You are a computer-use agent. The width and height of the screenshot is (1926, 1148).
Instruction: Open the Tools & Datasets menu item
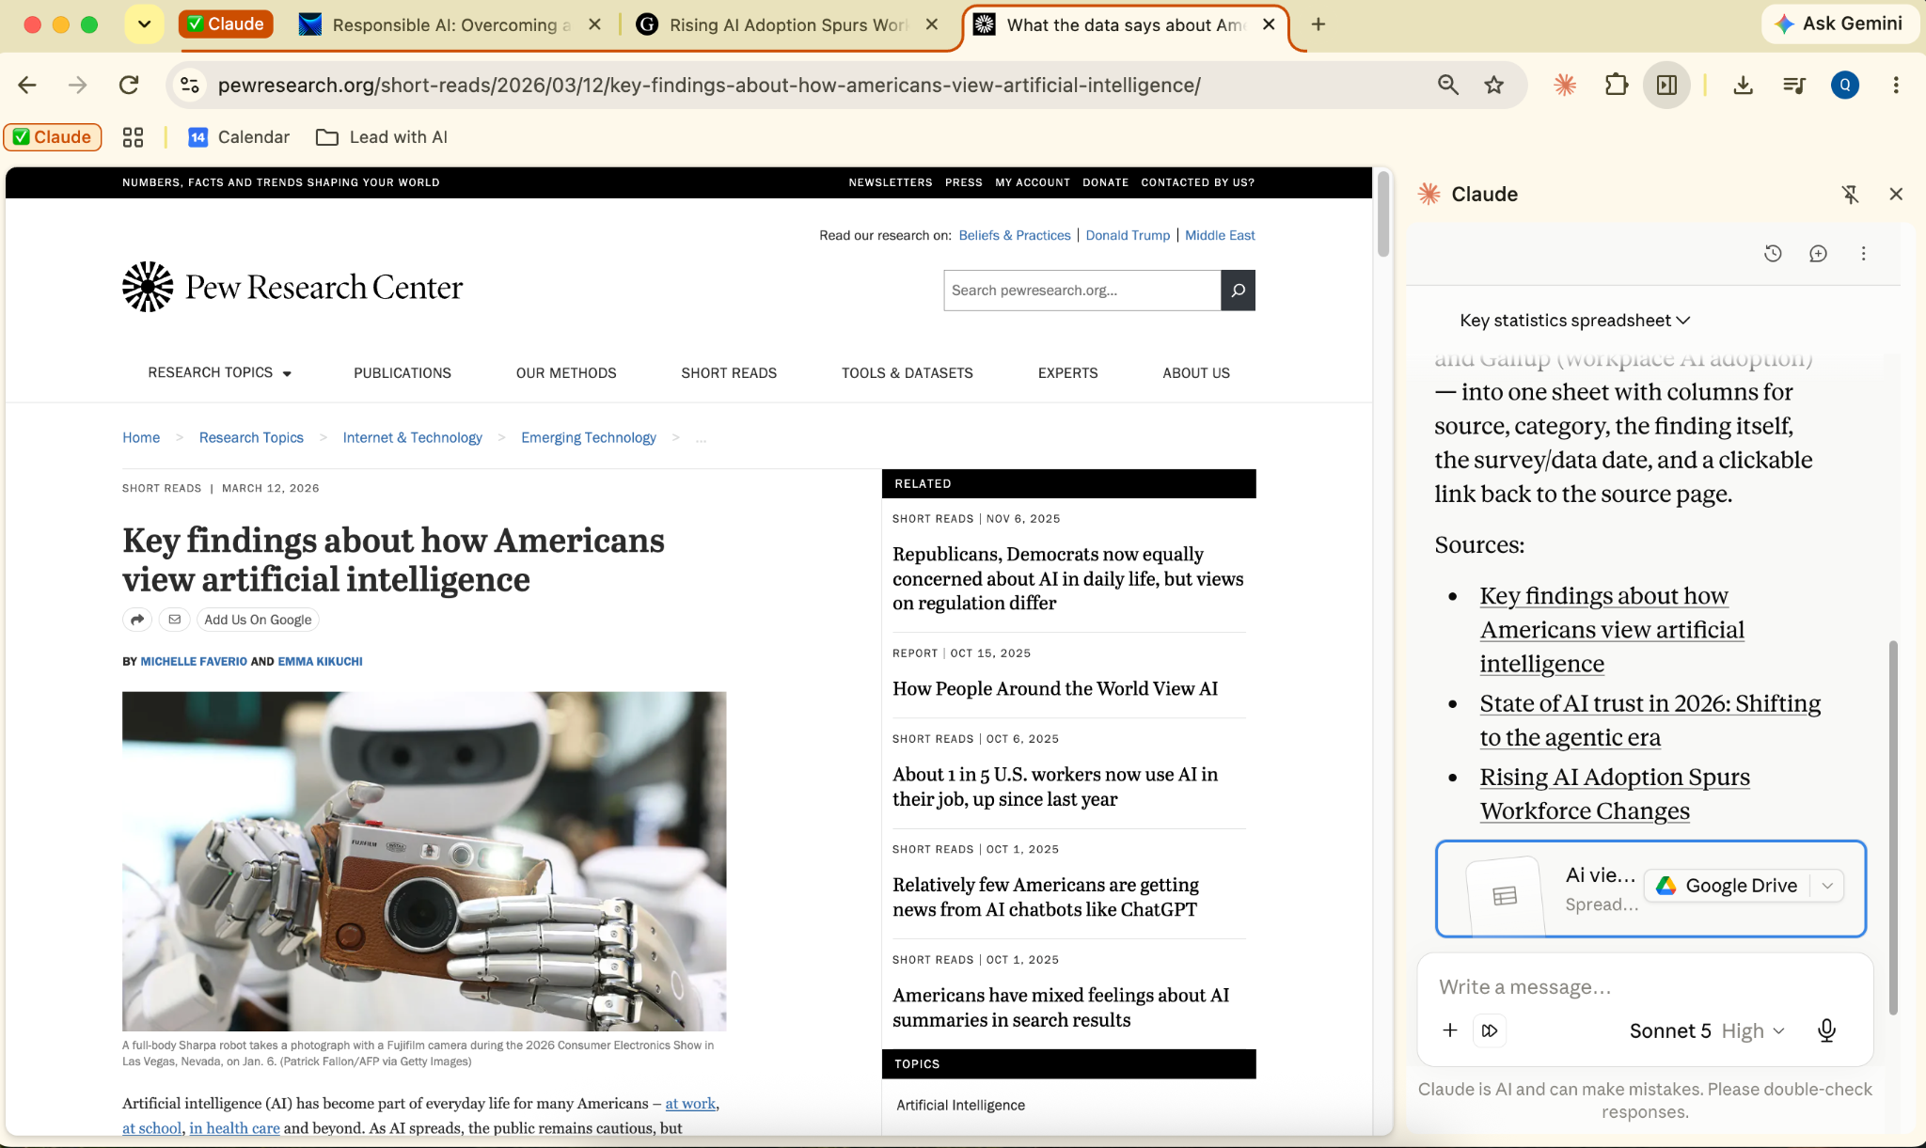pyautogui.click(x=908, y=373)
